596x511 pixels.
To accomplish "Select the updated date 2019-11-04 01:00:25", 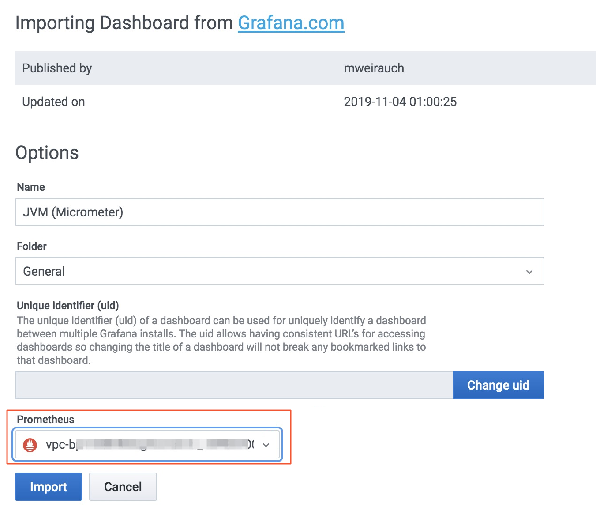I will point(400,102).
